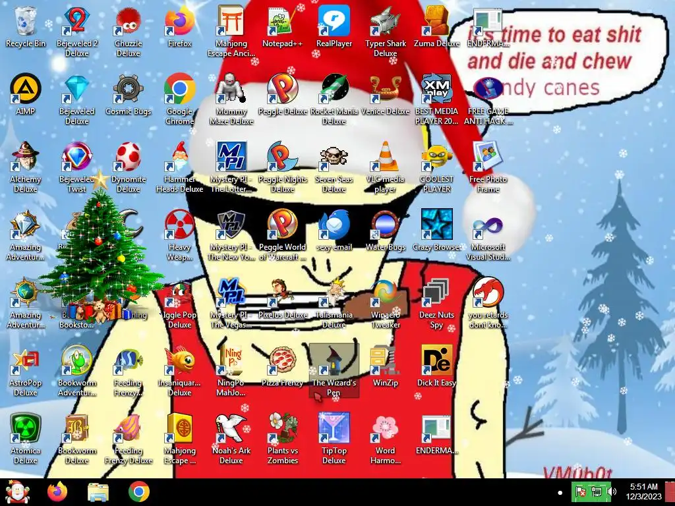Select the AIMP desktop icon
Image resolution: width=675 pixels, height=506 pixels.
[x=26, y=95]
